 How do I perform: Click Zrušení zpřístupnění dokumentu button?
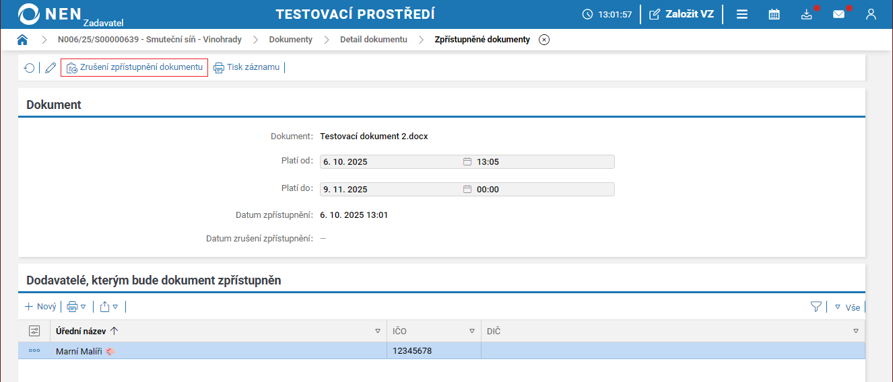tap(134, 67)
